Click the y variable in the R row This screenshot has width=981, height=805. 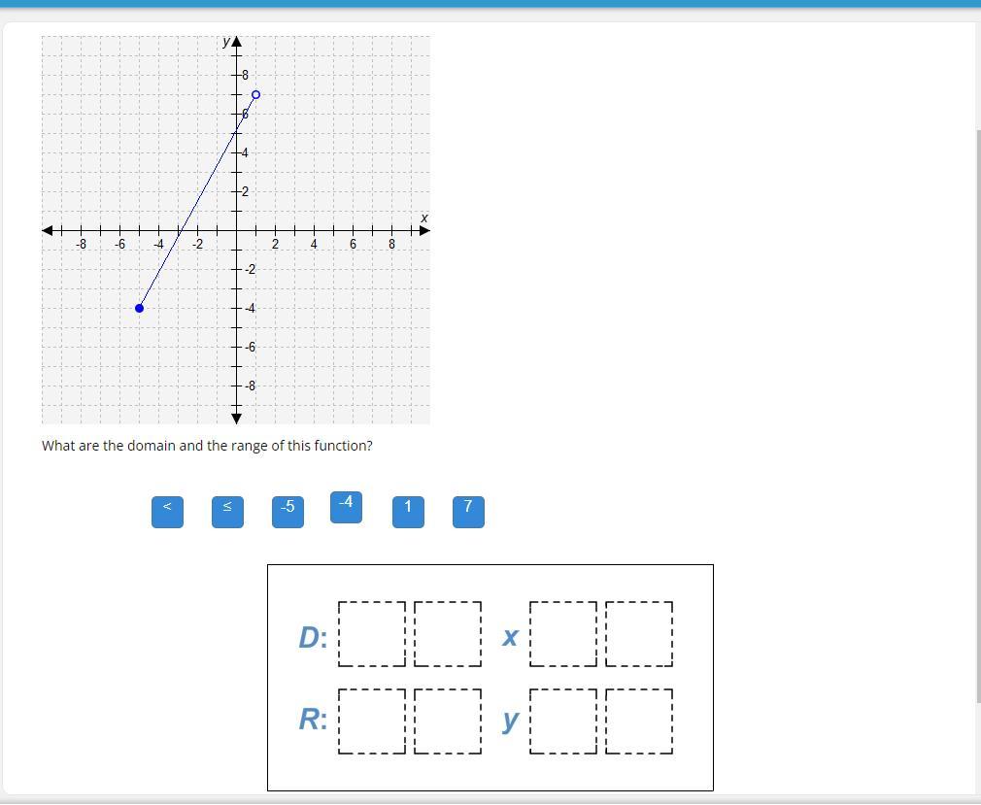point(510,721)
